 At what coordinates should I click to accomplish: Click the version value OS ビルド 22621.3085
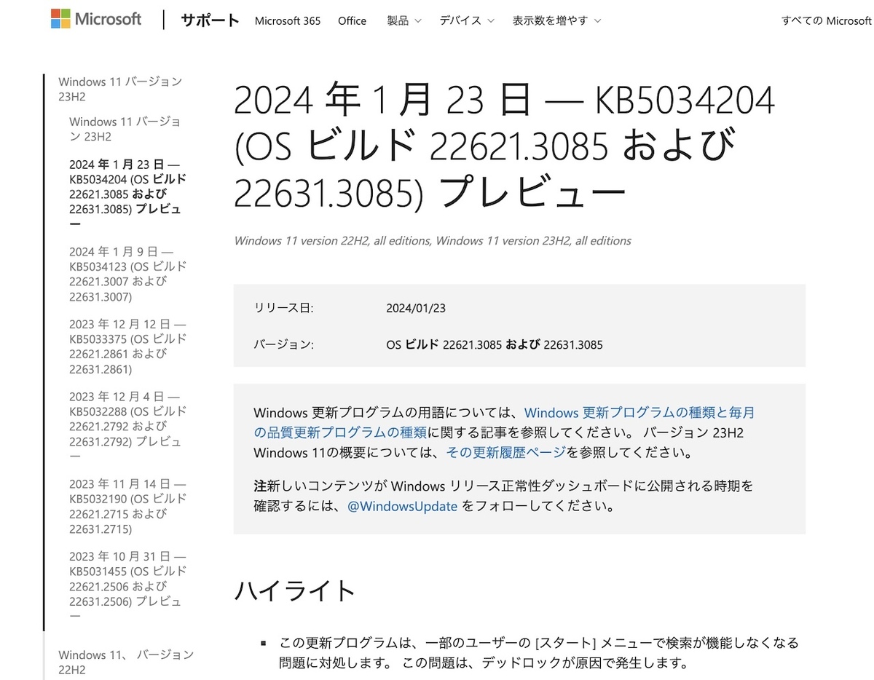pos(495,344)
